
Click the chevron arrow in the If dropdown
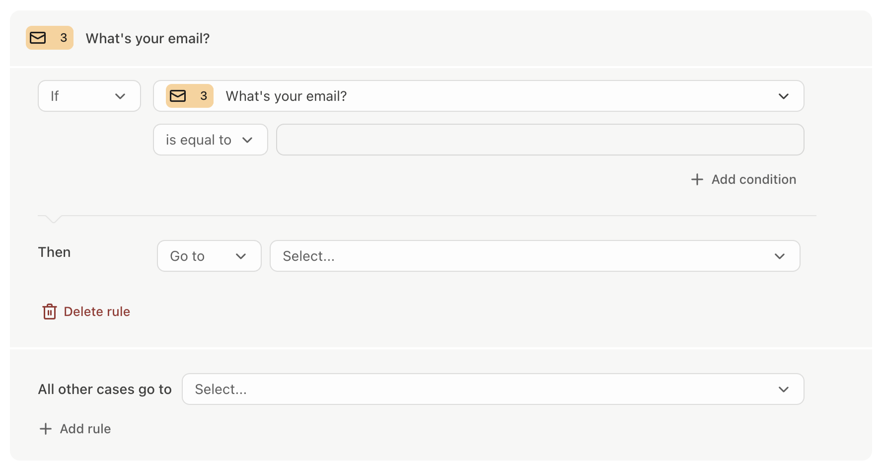click(x=120, y=96)
